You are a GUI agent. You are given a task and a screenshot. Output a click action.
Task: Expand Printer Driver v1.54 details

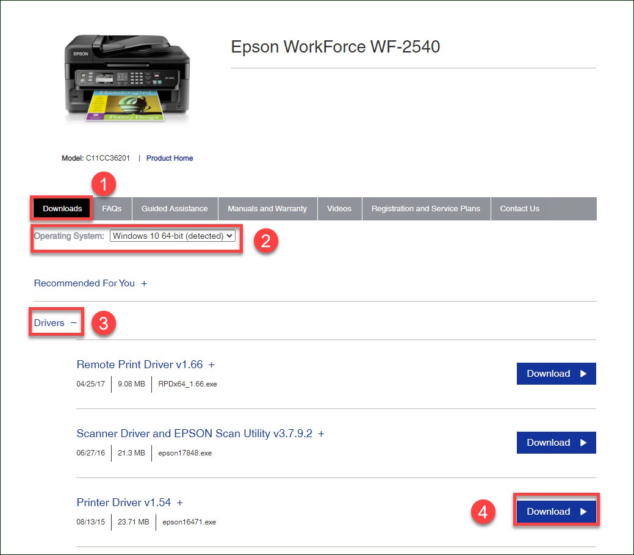[124, 502]
